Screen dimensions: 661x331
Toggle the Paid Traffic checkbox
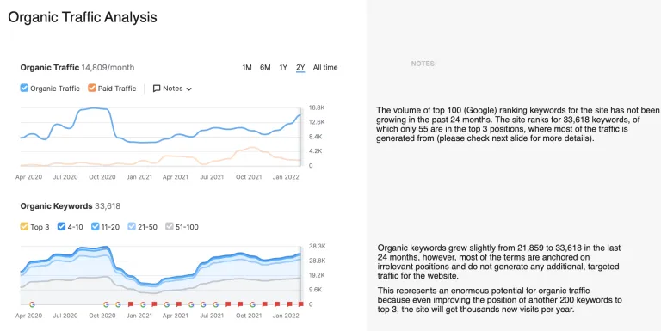[x=92, y=88]
